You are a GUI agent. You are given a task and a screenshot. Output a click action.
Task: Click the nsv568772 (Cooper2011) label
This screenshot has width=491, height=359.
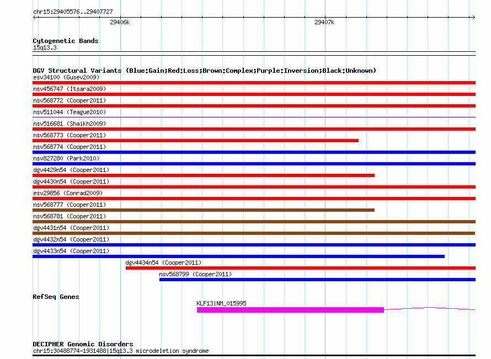(x=70, y=100)
